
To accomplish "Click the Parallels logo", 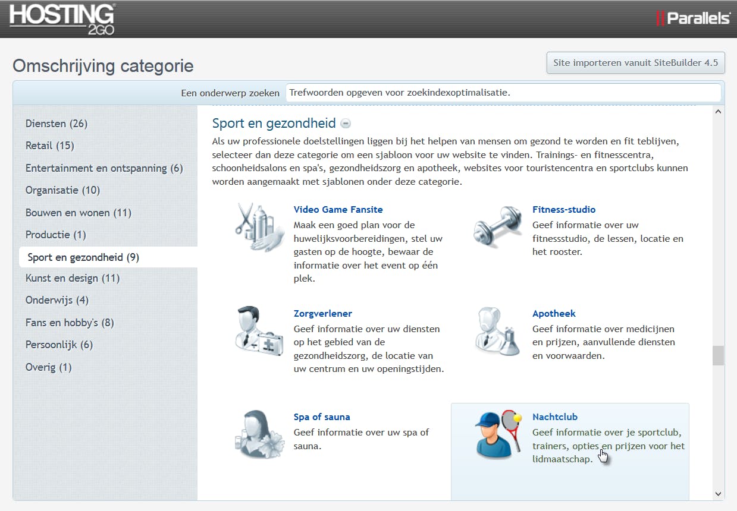I will tap(691, 18).
